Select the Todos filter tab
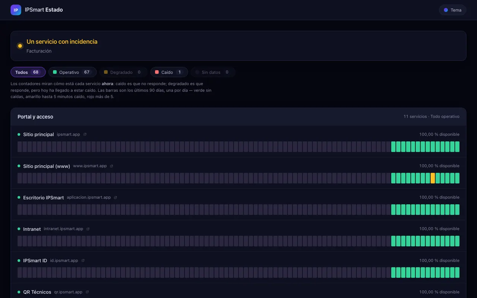The width and height of the screenshot is (477, 298). (28, 72)
